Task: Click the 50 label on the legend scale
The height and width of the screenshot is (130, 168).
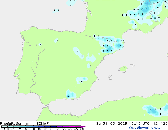Action: [x=82, y=129]
